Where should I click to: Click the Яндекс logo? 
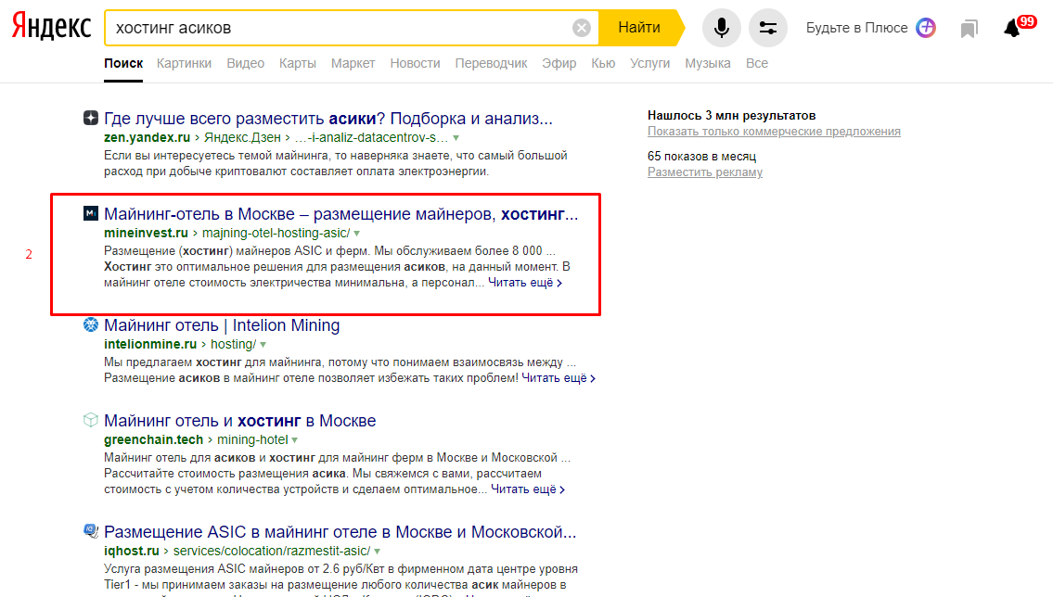[x=51, y=27]
